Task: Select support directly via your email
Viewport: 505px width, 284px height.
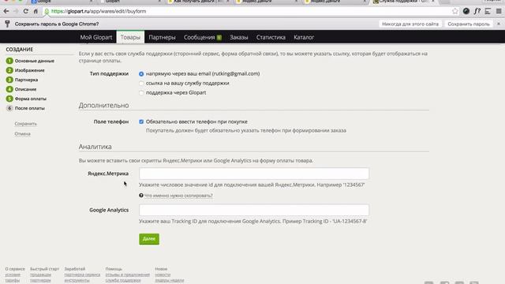Action: tap(141, 73)
